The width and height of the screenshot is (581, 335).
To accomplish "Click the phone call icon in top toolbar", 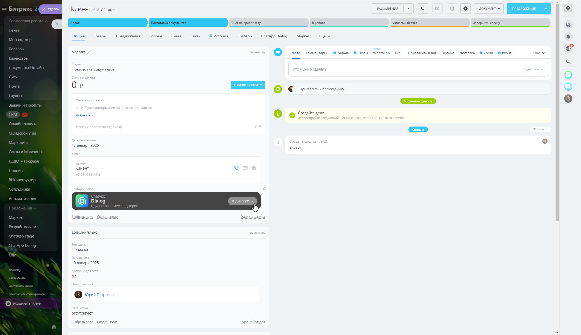I will coord(423,9).
